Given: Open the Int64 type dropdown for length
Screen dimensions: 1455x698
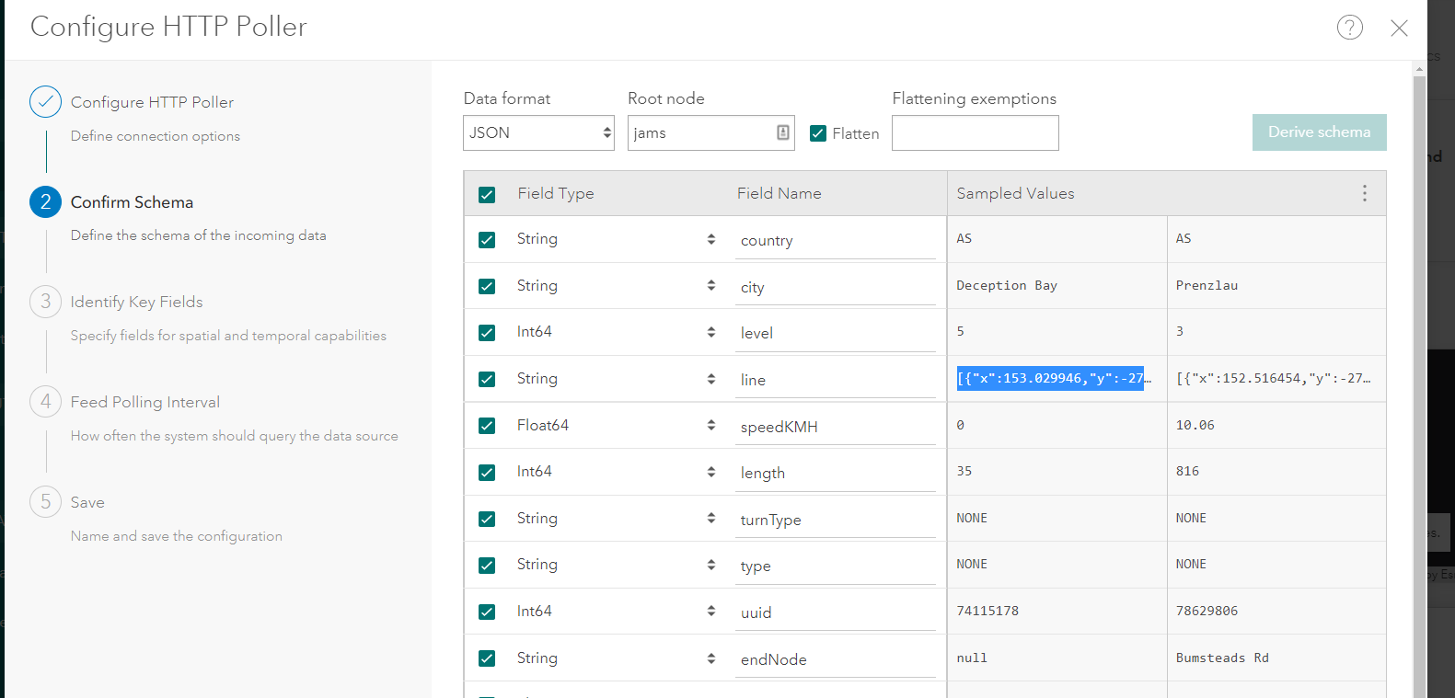Looking at the screenshot, I should click(x=616, y=472).
